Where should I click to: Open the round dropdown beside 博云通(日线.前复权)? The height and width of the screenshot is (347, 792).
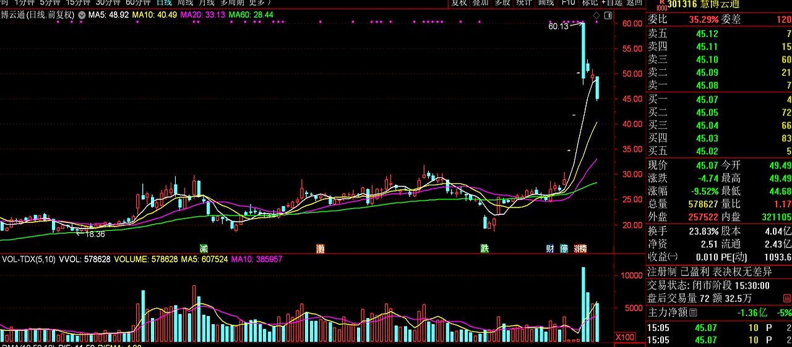pyautogui.click(x=81, y=14)
